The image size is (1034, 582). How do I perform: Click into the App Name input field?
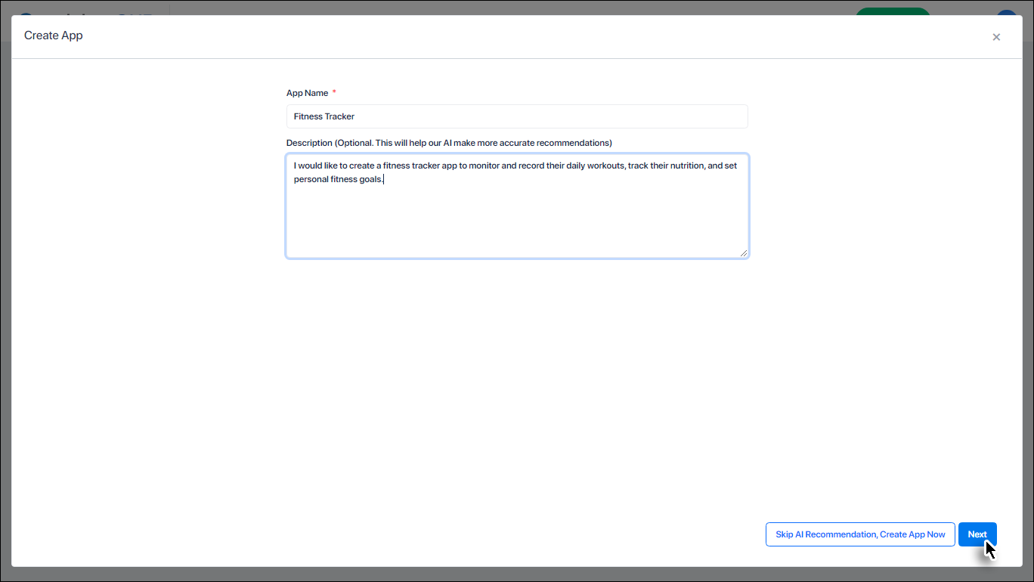click(x=517, y=116)
